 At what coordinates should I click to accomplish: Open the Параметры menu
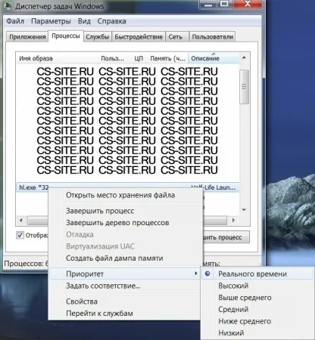click(51, 21)
